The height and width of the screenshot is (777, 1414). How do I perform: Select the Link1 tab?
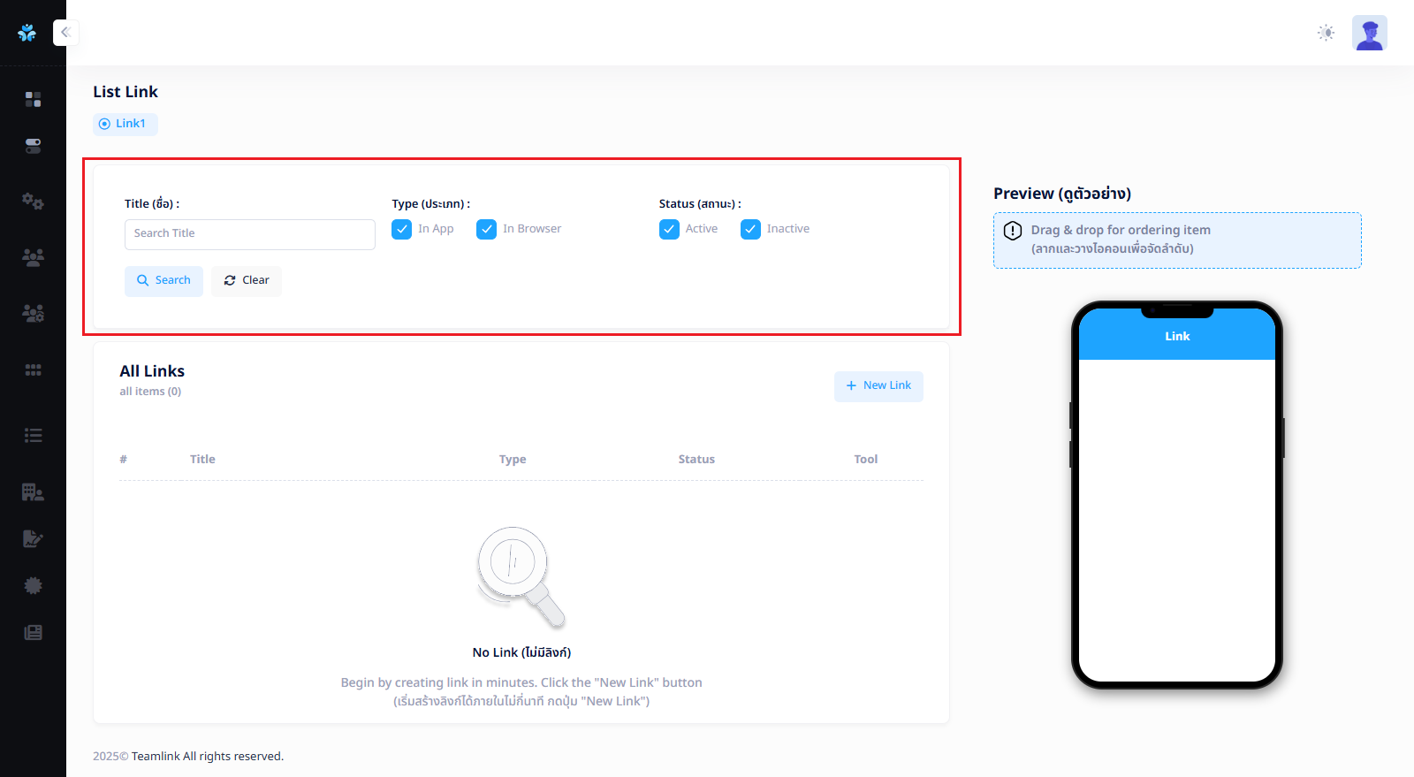(125, 124)
